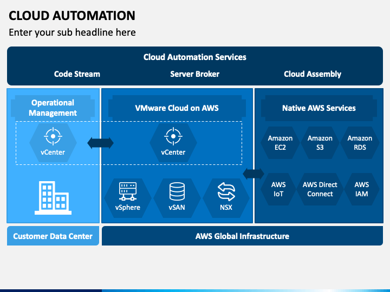Click the AWS Global Infrastructure bar
The height and width of the screenshot is (292, 390).
click(x=242, y=236)
